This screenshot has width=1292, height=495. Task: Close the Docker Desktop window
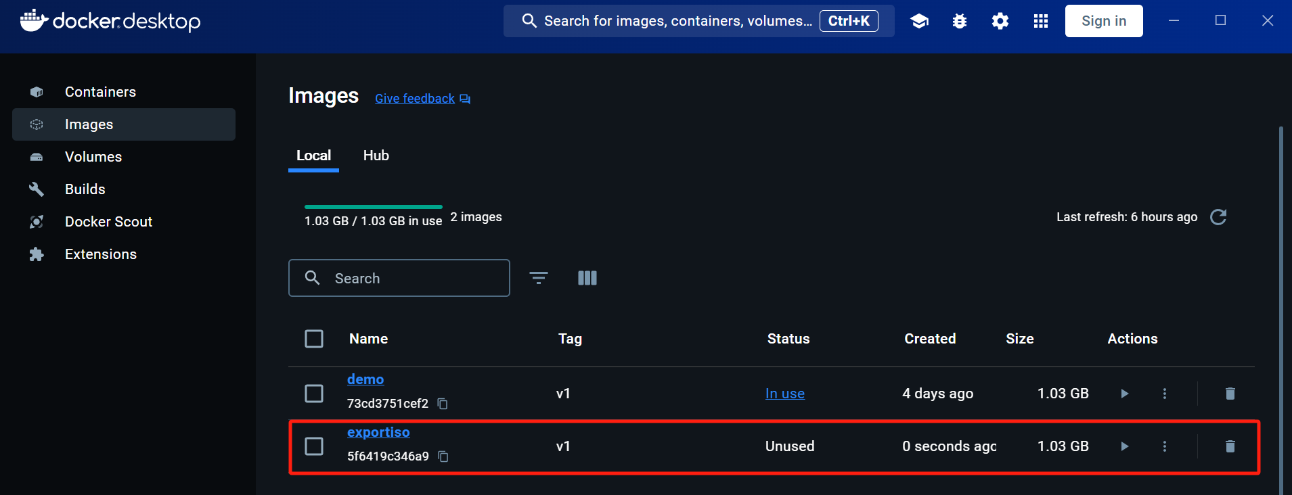pyautogui.click(x=1268, y=21)
